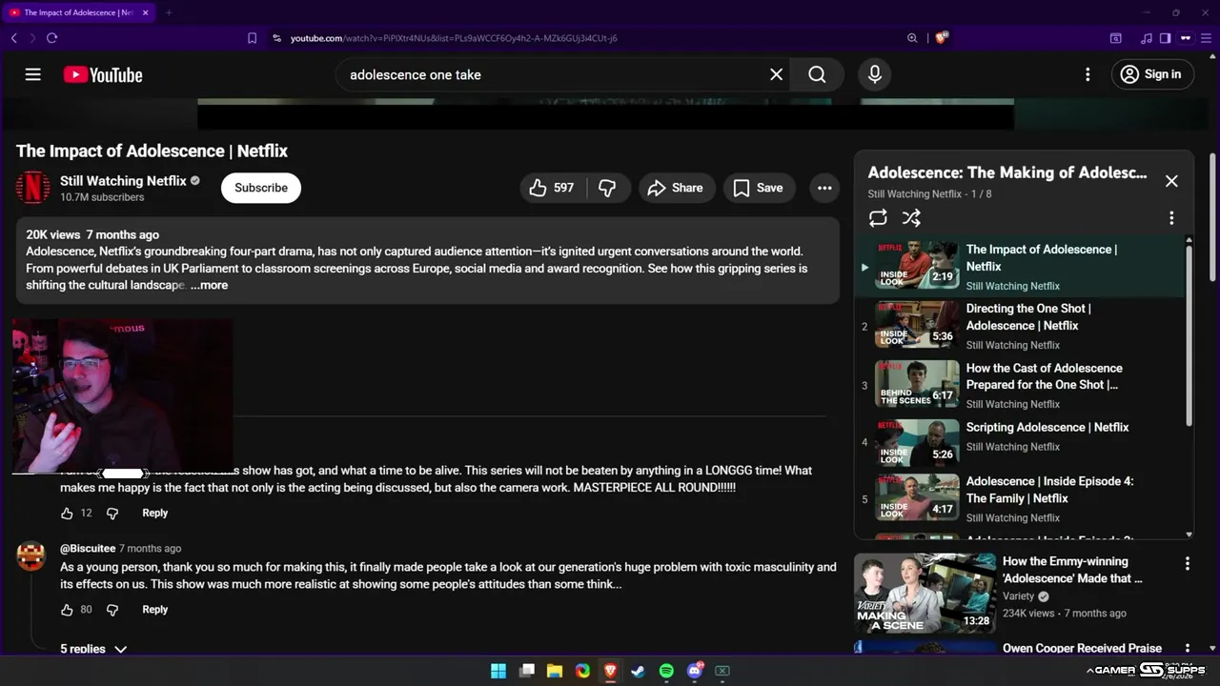Open File Explorer from the taskbar
1220x686 pixels.
coord(555,671)
